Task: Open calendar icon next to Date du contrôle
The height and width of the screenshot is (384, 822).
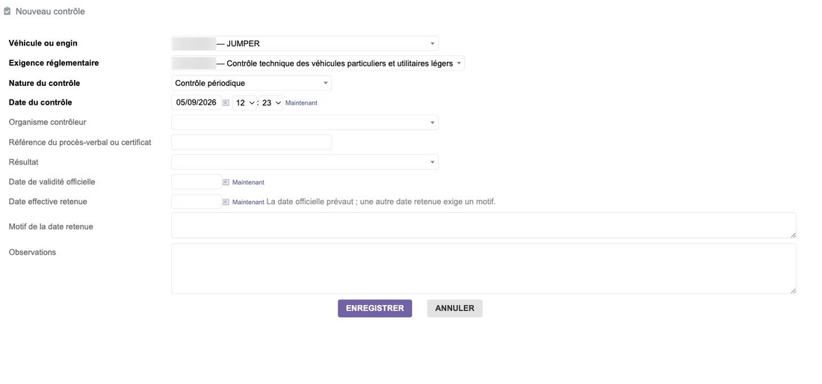Action: click(x=226, y=103)
